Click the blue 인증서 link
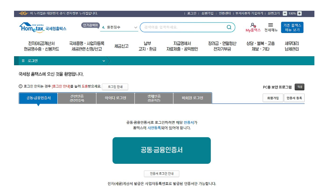Image resolution: width=327 pixels, height=196 pixels. click(189, 123)
